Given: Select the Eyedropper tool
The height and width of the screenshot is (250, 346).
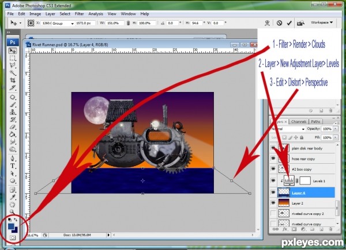Looking at the screenshot, I should (13, 197).
